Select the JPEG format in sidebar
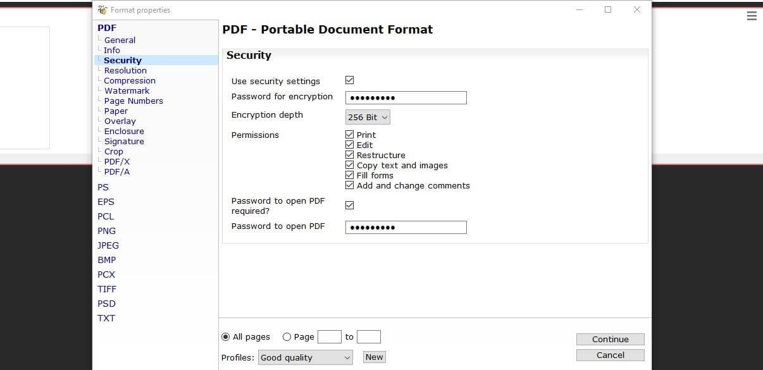Image resolution: width=763 pixels, height=370 pixels. coord(108,245)
